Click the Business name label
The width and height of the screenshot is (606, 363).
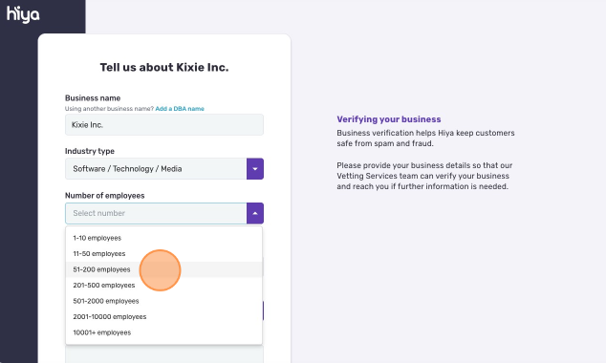point(93,98)
